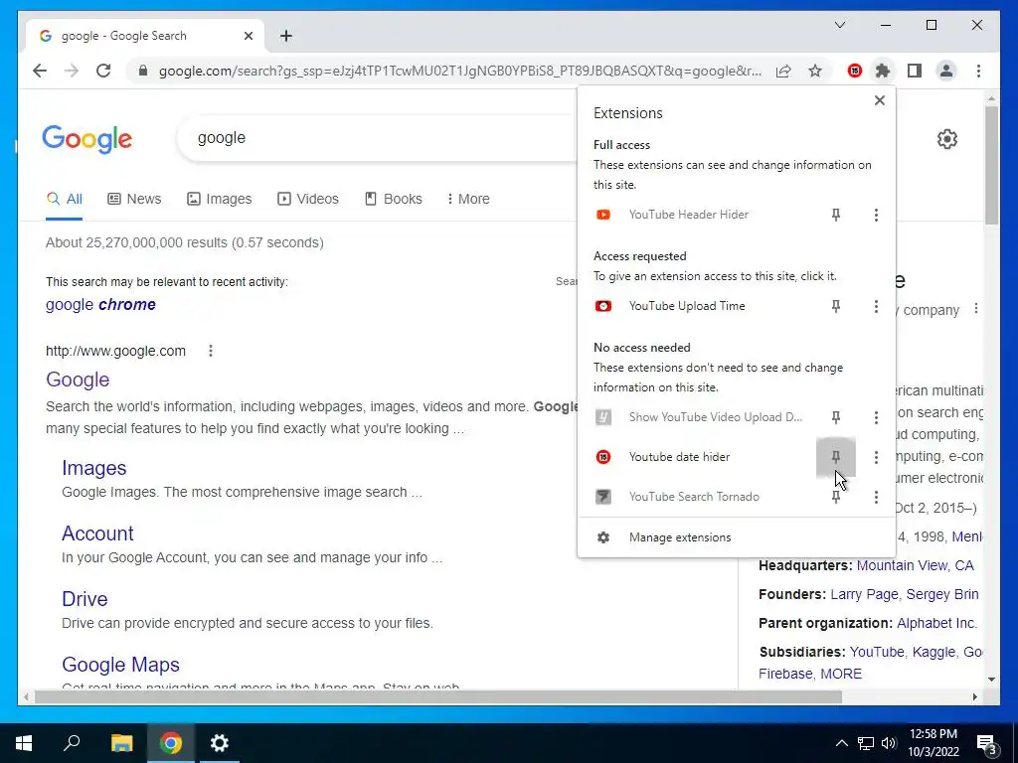Open the side panel icon
The image size is (1018, 763).
click(915, 71)
